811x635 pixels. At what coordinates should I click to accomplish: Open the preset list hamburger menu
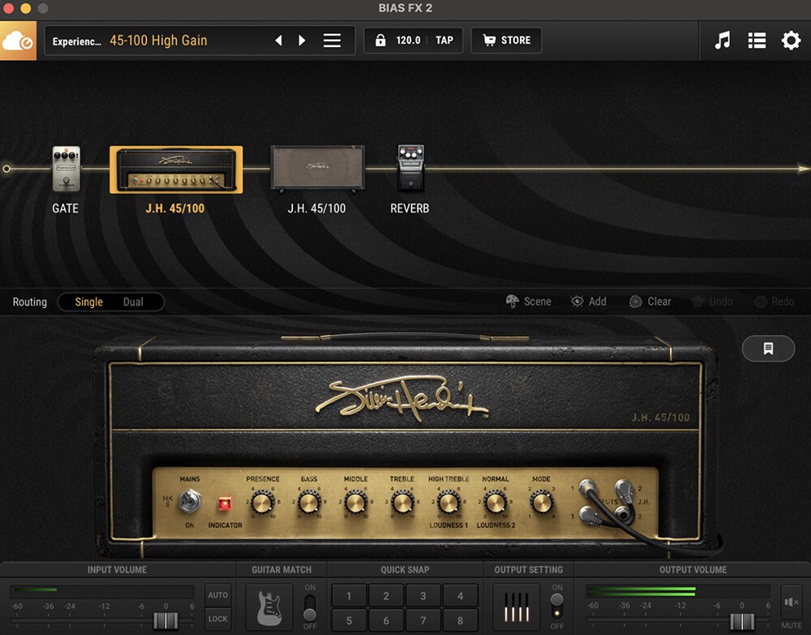tap(332, 41)
